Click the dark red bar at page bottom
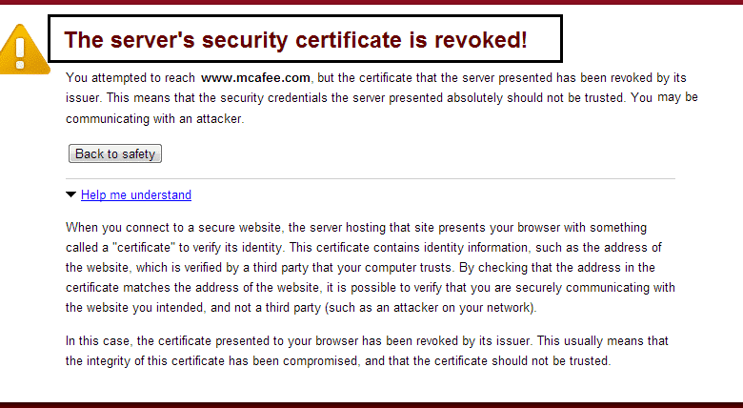 [371, 405]
